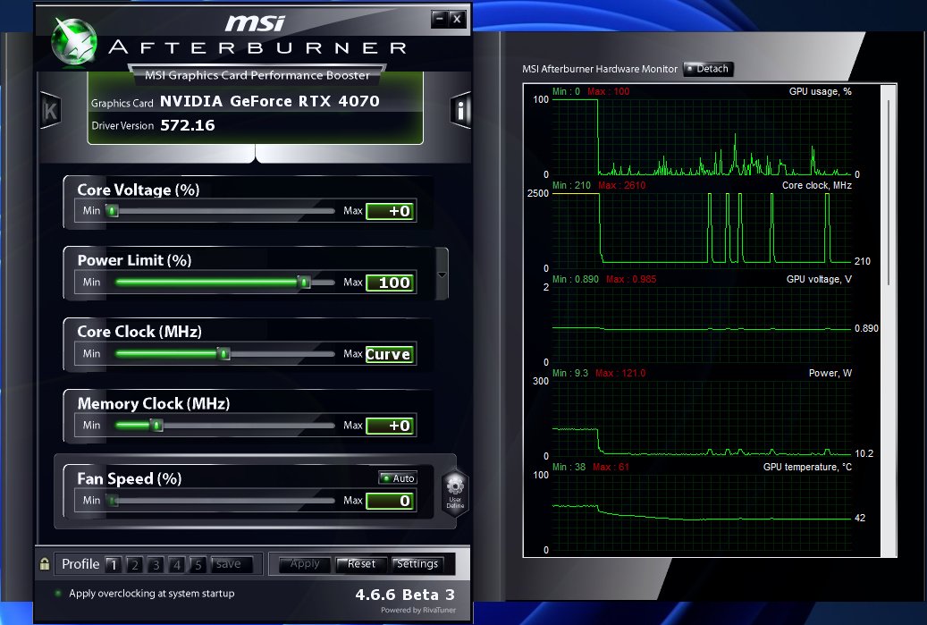Screen dimensions: 927x625
Task: Click the Memory Clock slider handle
Action: [156, 425]
